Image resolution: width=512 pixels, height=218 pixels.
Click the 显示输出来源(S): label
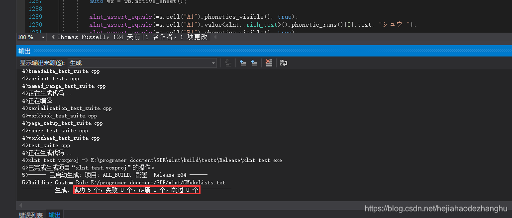42,63
